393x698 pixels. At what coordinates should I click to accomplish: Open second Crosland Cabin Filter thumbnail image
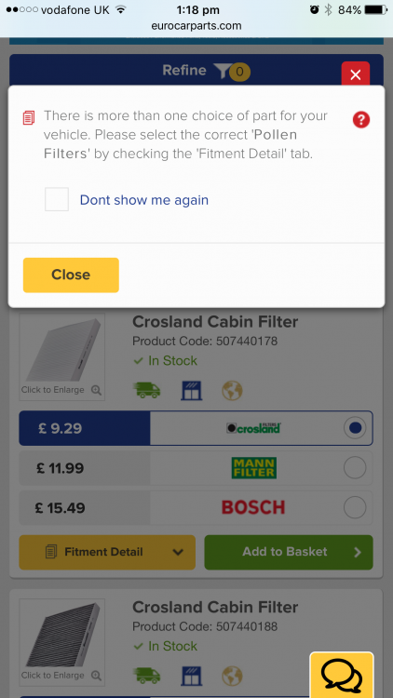(x=62, y=642)
